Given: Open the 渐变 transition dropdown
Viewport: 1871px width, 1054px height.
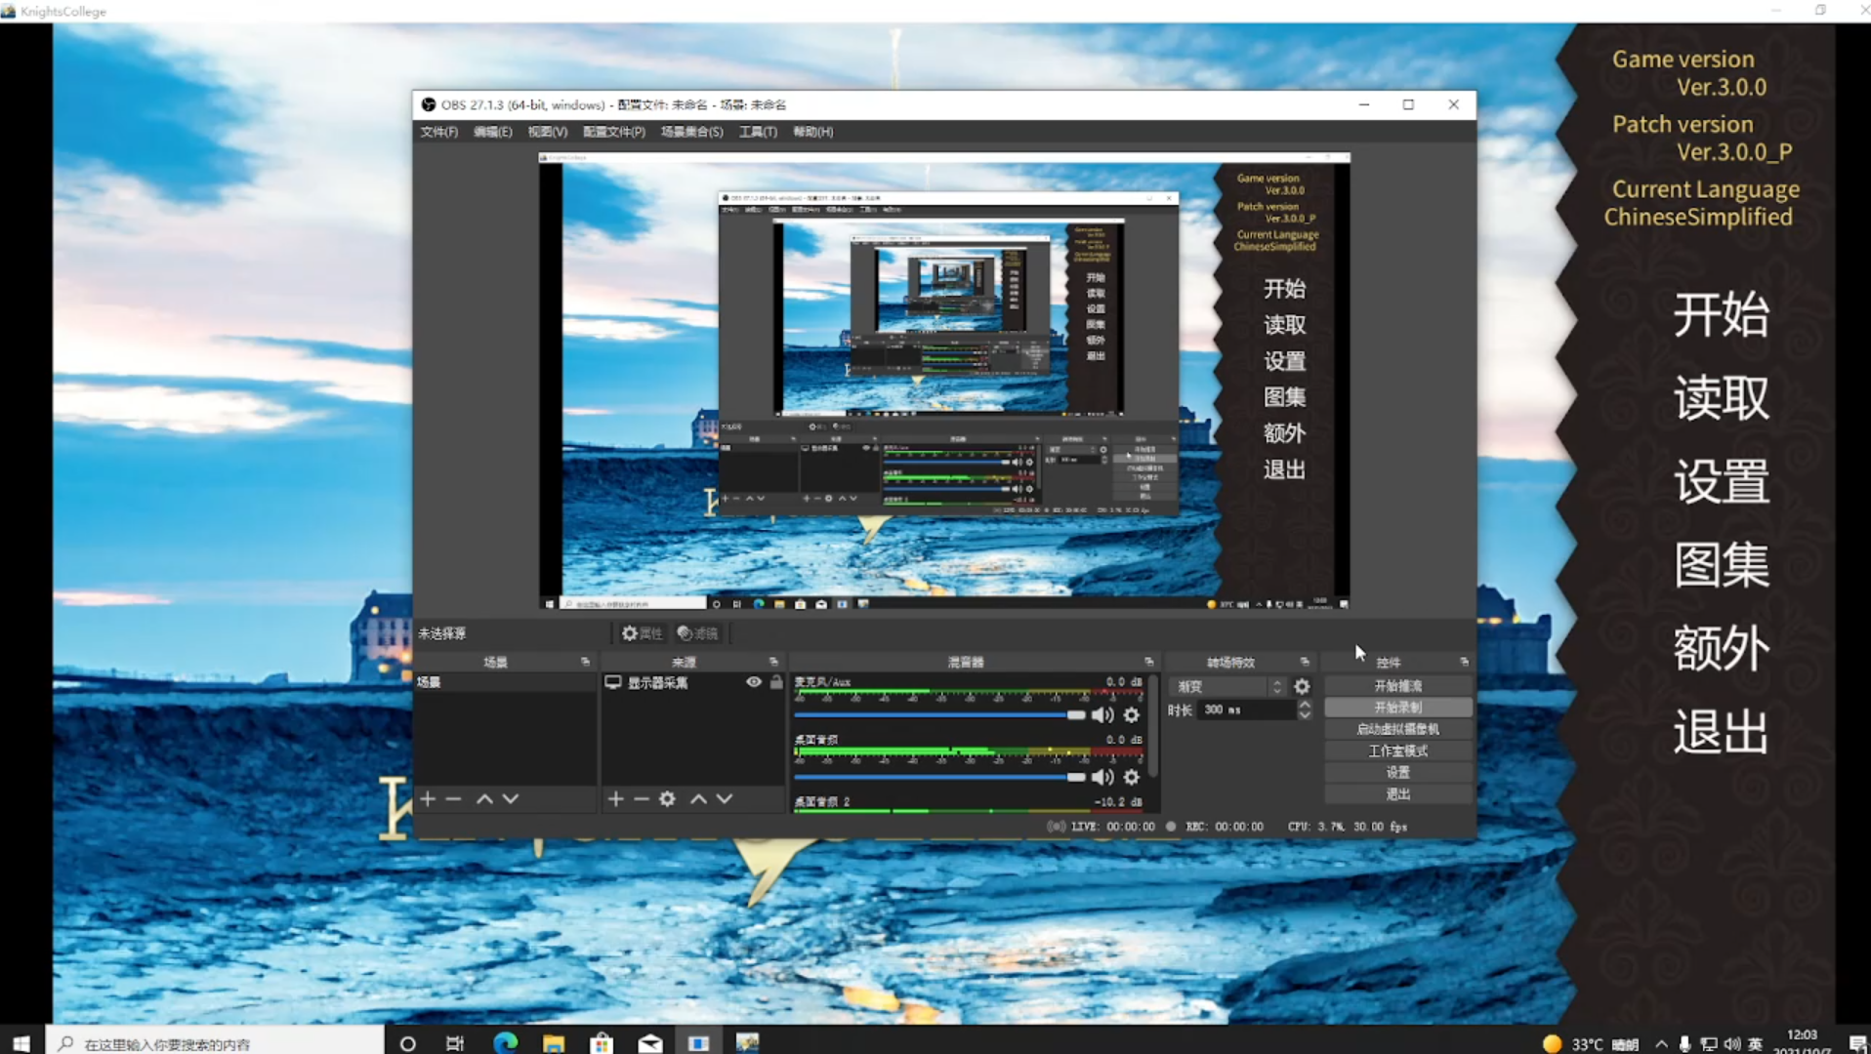Looking at the screenshot, I should (1229, 686).
